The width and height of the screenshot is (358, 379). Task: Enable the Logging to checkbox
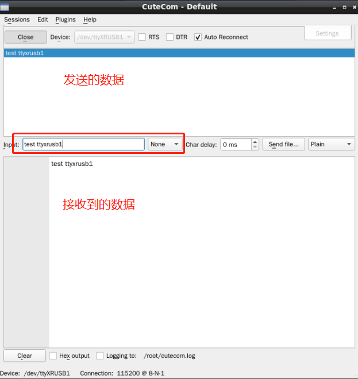click(x=100, y=355)
